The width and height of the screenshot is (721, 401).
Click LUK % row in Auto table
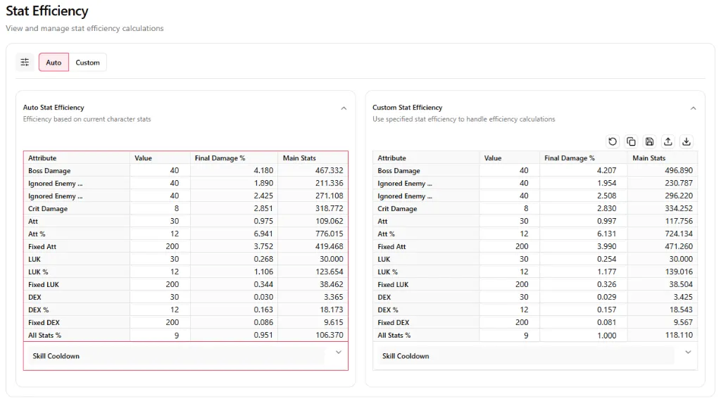186,272
